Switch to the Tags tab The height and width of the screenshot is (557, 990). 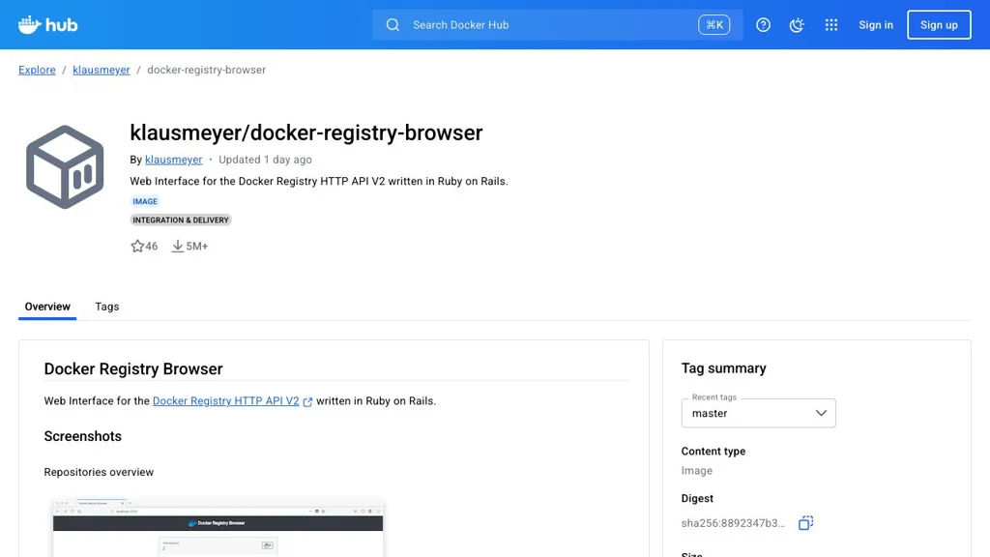coord(106,307)
